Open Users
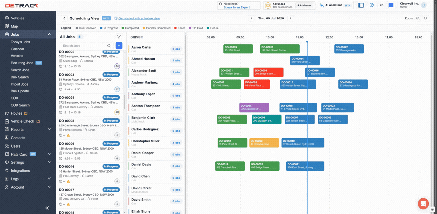 click(x=16, y=146)
